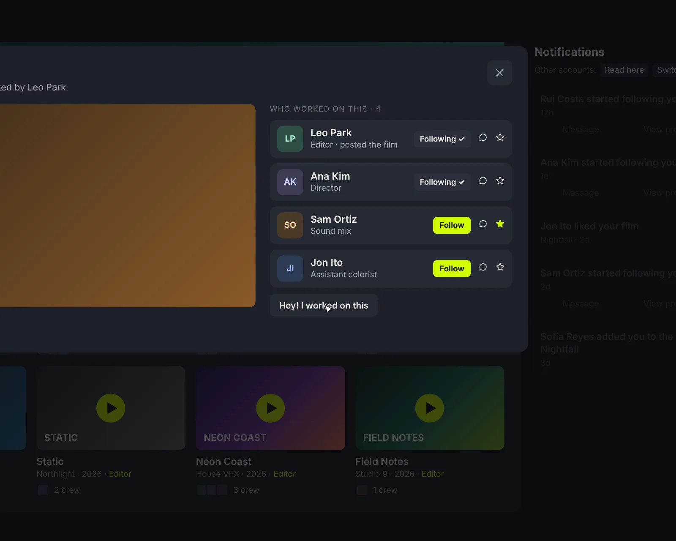Click the orange film preview thumbnail

[127, 205]
